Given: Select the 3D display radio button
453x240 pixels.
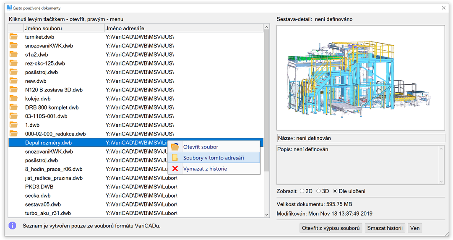Looking at the screenshot, I should click(318, 191).
